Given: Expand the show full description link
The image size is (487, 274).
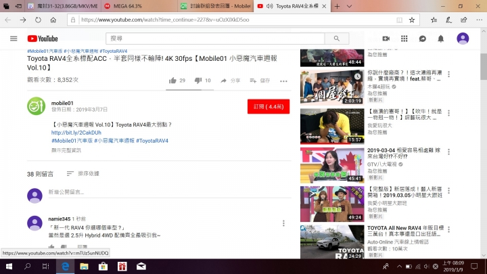Looking at the screenshot, I should tap(66, 150).
